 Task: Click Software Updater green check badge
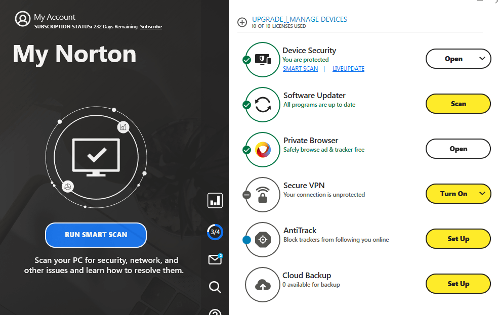247,105
